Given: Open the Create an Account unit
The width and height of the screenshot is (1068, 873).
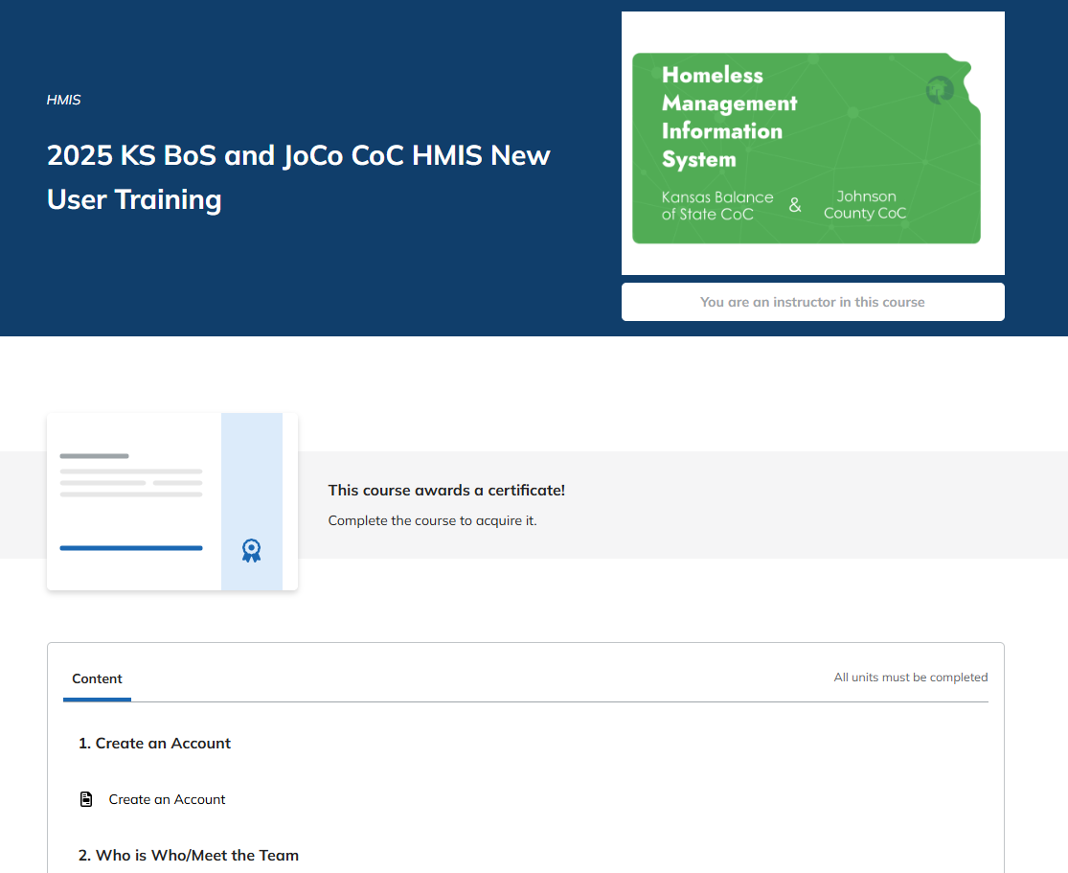Looking at the screenshot, I should tap(167, 799).
